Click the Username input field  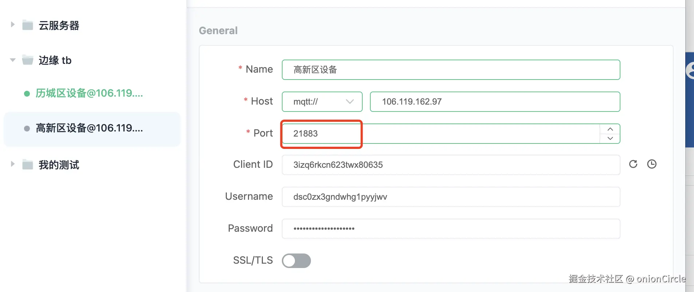pos(451,197)
